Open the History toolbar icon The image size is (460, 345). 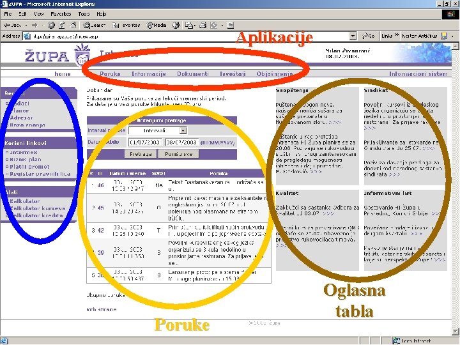point(176,25)
